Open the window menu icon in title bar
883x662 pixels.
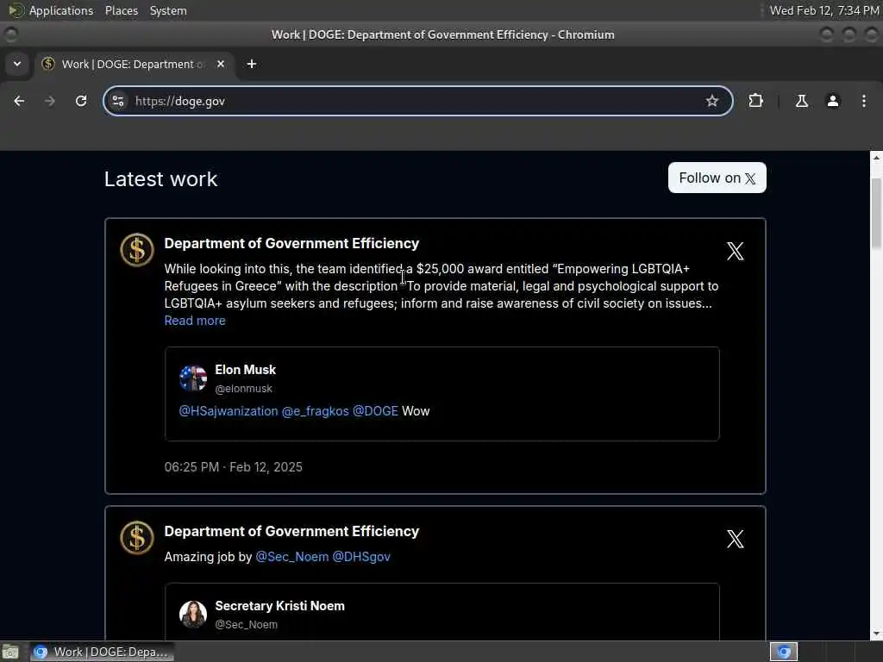click(10, 34)
